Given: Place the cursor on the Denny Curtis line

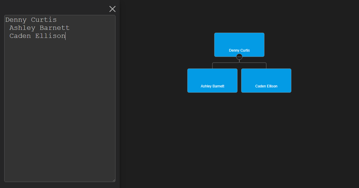Looking at the screenshot, I should 31,20.
